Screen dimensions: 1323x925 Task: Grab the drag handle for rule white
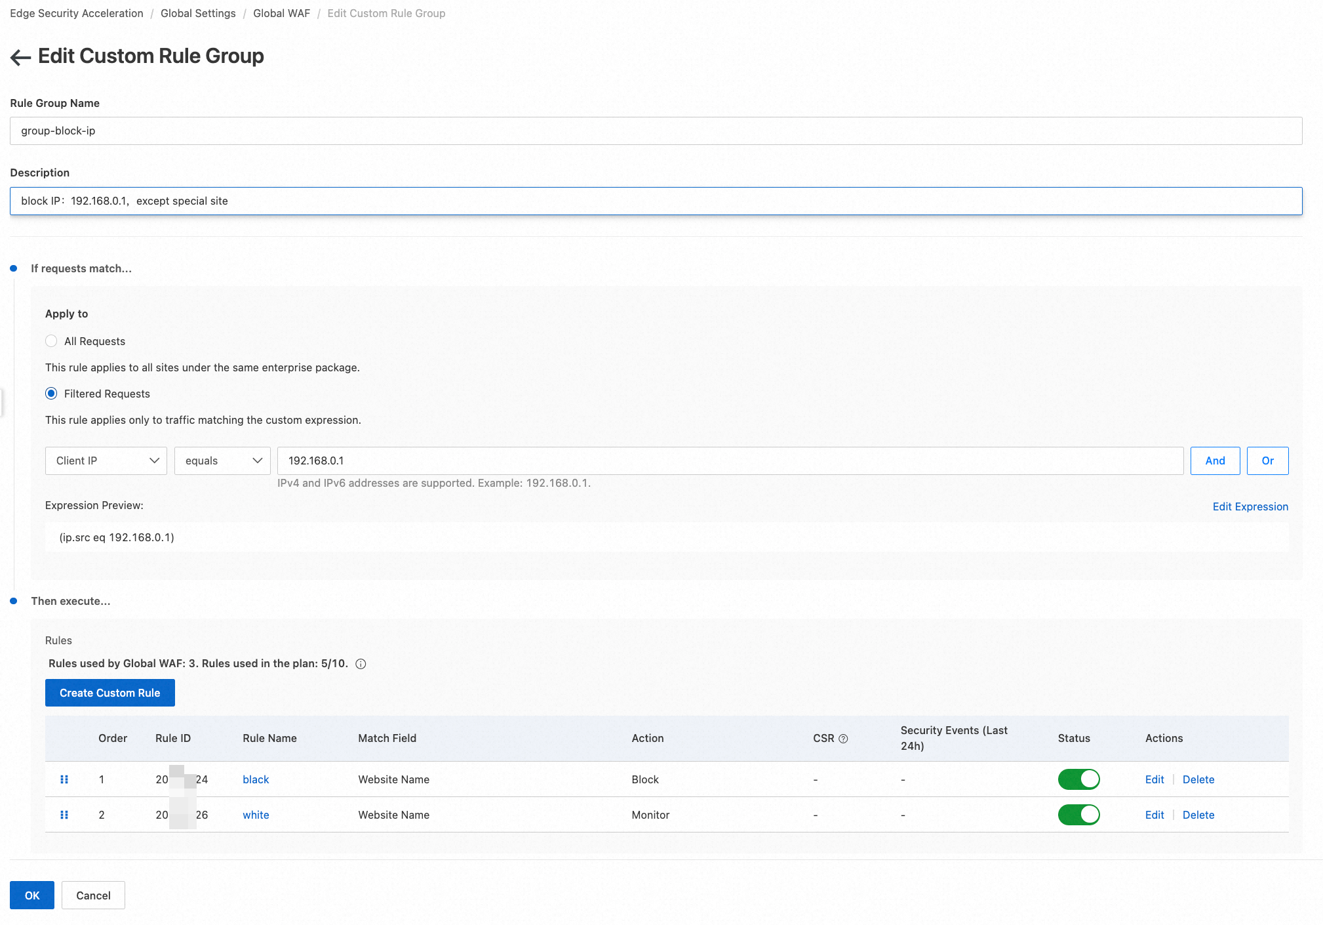[64, 815]
